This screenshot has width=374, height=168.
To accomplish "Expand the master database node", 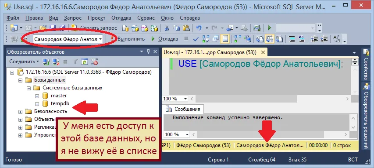I will pyautogui.click(x=37, y=96).
